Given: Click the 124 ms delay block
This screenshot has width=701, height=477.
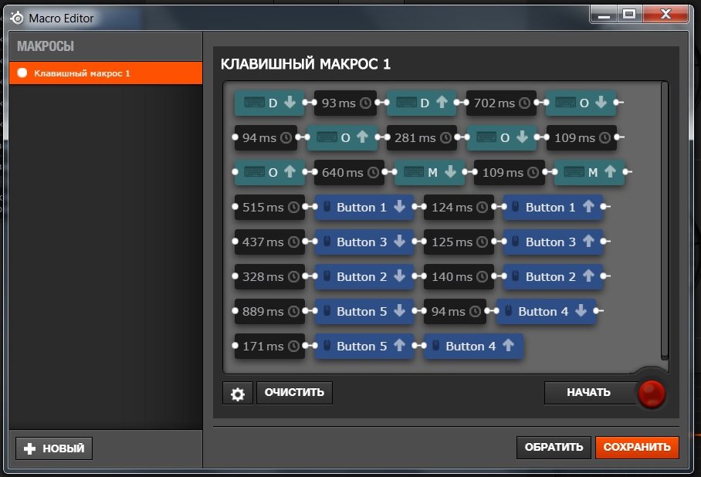Looking at the screenshot, I should [459, 207].
